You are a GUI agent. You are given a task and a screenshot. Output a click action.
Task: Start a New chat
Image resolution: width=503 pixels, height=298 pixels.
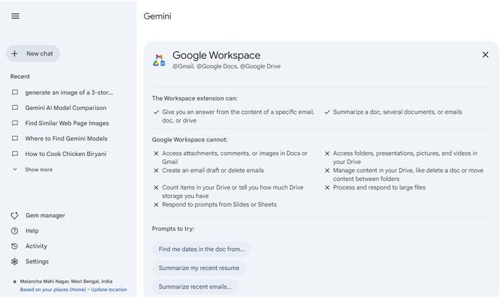(33, 54)
